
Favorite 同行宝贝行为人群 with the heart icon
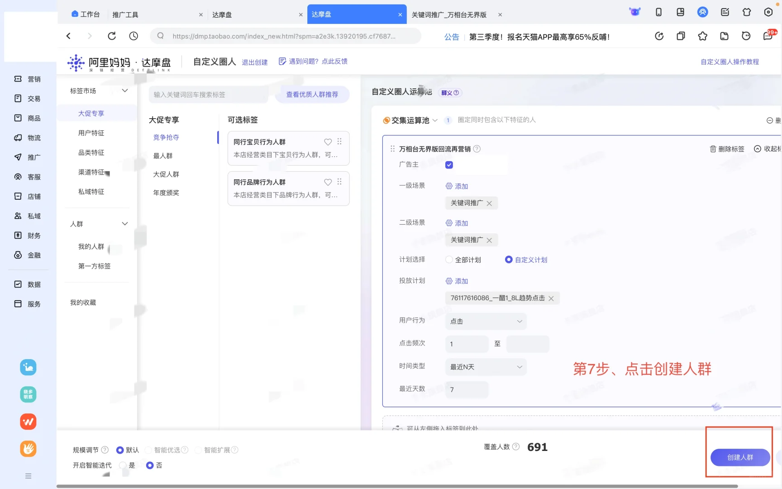point(328,142)
